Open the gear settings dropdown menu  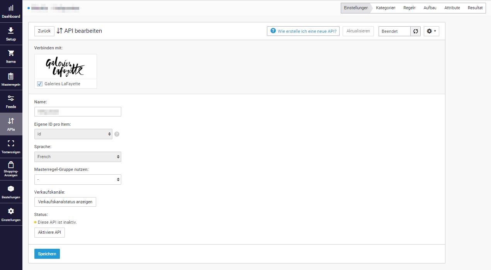click(x=432, y=31)
